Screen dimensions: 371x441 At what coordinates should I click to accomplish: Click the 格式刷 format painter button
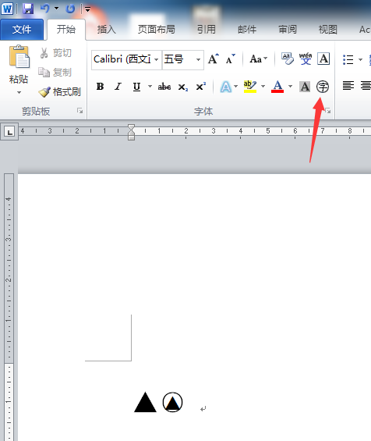(60, 91)
